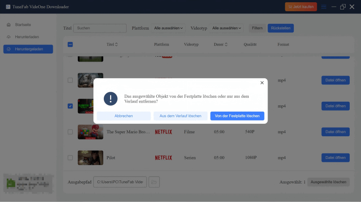Click Abbrechen to cancel deletion
Screen dimensions: 361x202
(124, 116)
